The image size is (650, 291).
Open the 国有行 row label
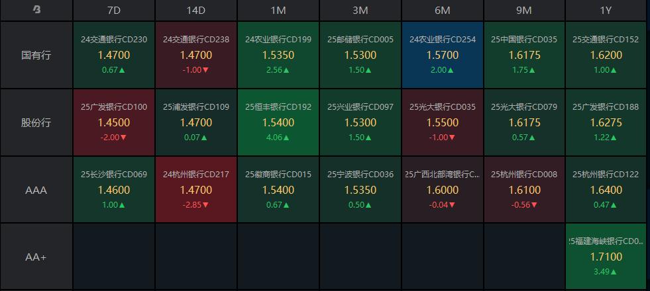point(36,55)
